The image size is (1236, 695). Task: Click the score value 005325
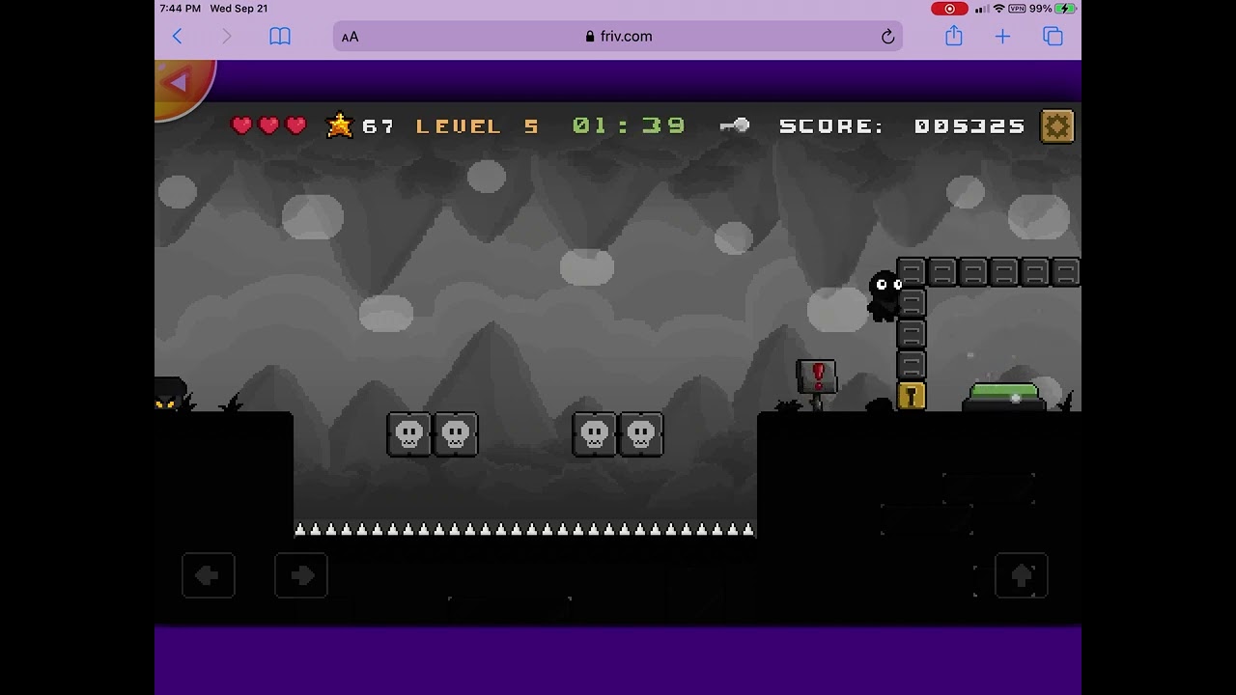pos(969,126)
